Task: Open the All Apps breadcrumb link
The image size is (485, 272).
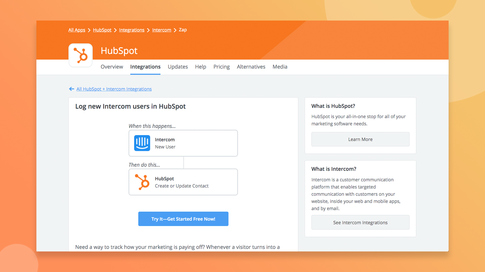Action: pos(77,30)
